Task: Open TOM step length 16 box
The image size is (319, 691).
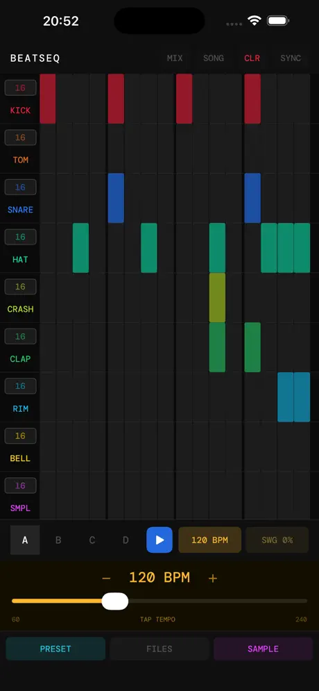Action: point(20,138)
